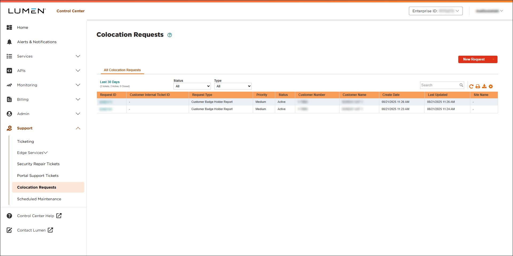
Task: Click the external link icon next to Contact Lumen
Action: [x=50, y=230]
